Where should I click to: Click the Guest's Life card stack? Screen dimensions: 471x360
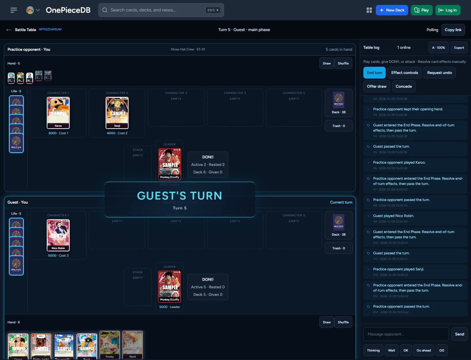16,246
